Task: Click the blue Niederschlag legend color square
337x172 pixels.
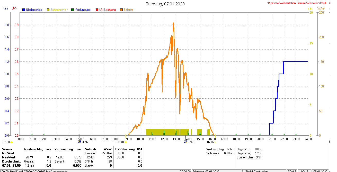Action: (24, 10)
